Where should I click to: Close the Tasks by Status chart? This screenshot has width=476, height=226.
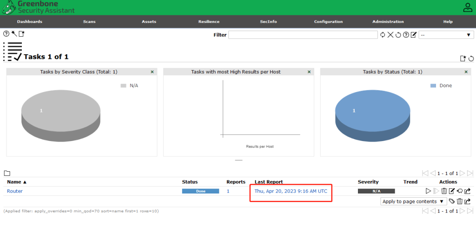click(466, 72)
